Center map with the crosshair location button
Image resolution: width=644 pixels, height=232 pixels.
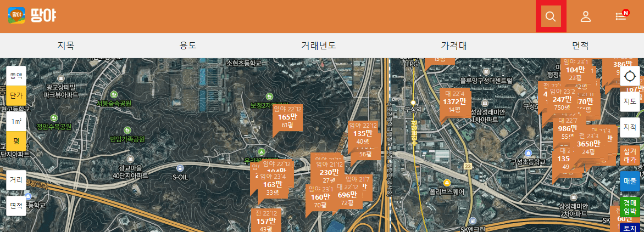630,76
